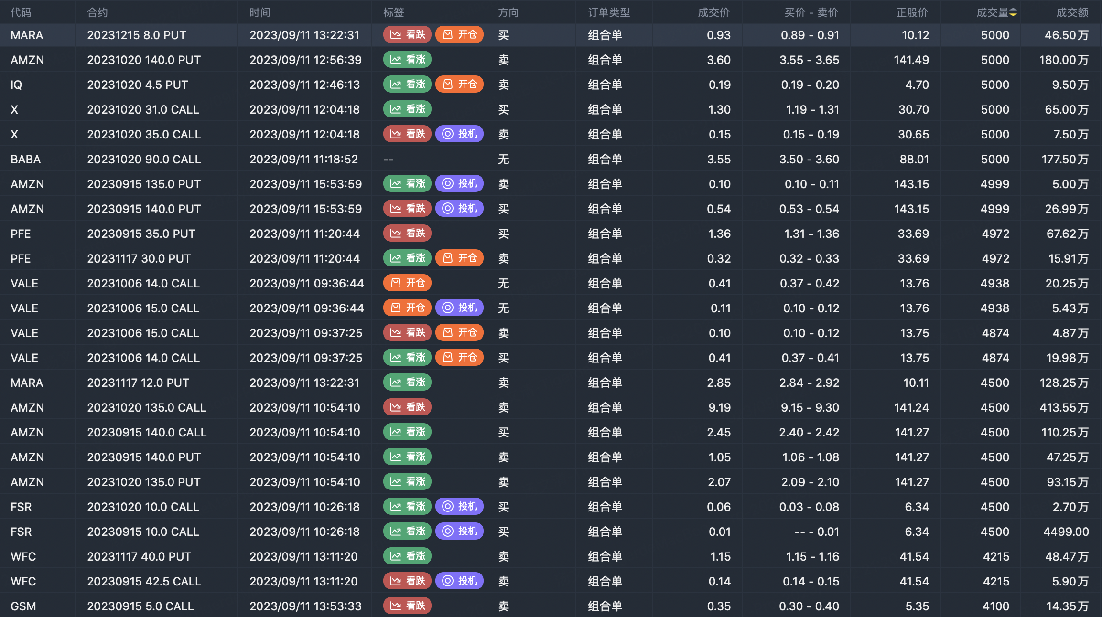Sort by the 成交额 column header
The image size is (1102, 617).
[x=1072, y=13]
